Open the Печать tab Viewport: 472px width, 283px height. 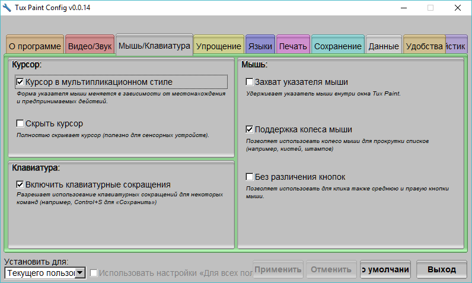pyautogui.click(x=293, y=45)
